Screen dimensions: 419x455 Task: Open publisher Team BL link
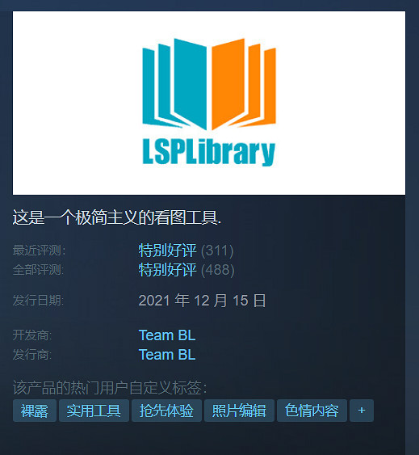click(x=167, y=355)
